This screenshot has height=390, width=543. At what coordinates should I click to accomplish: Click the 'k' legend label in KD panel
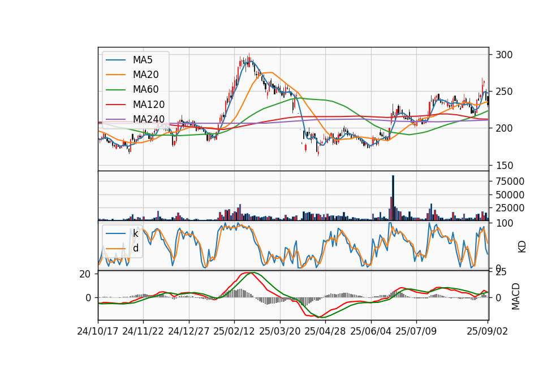(x=135, y=233)
